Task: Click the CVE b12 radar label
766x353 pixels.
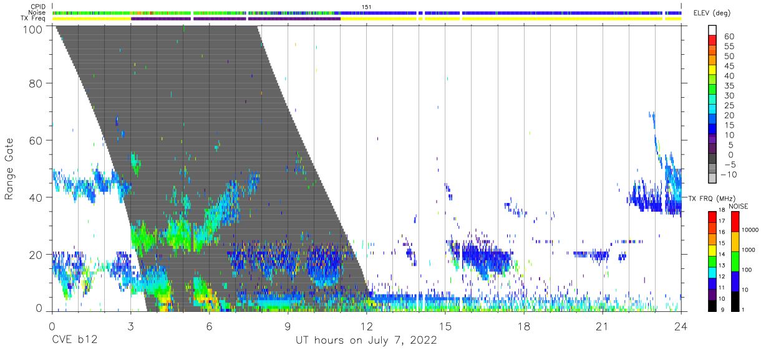Action: (74, 341)
